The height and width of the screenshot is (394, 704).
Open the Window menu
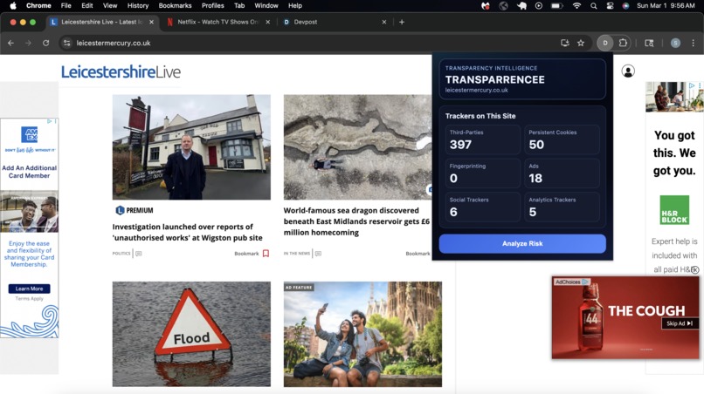pyautogui.click(x=266, y=6)
